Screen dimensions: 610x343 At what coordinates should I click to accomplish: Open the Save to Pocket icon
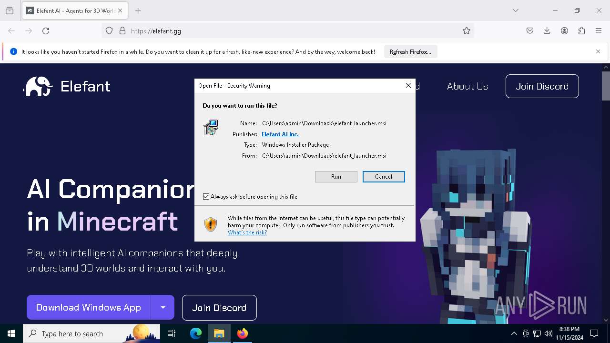[530, 31]
